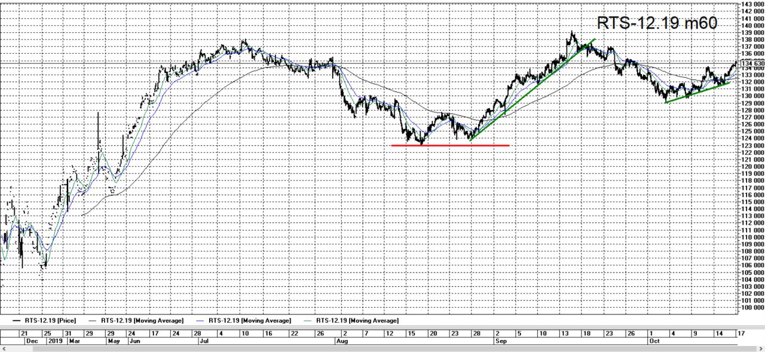Click the 21 day label above Dec

pyautogui.click(x=25, y=333)
